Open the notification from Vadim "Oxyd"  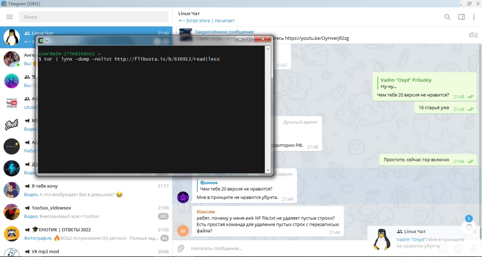pyautogui.click(x=424, y=239)
